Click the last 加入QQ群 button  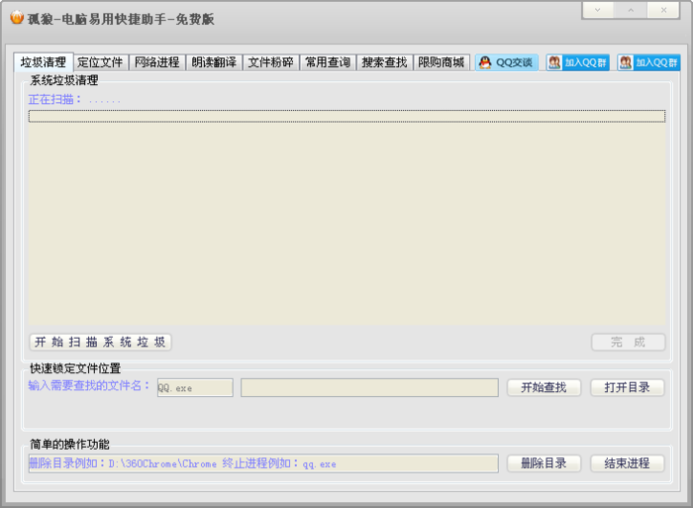(x=648, y=62)
